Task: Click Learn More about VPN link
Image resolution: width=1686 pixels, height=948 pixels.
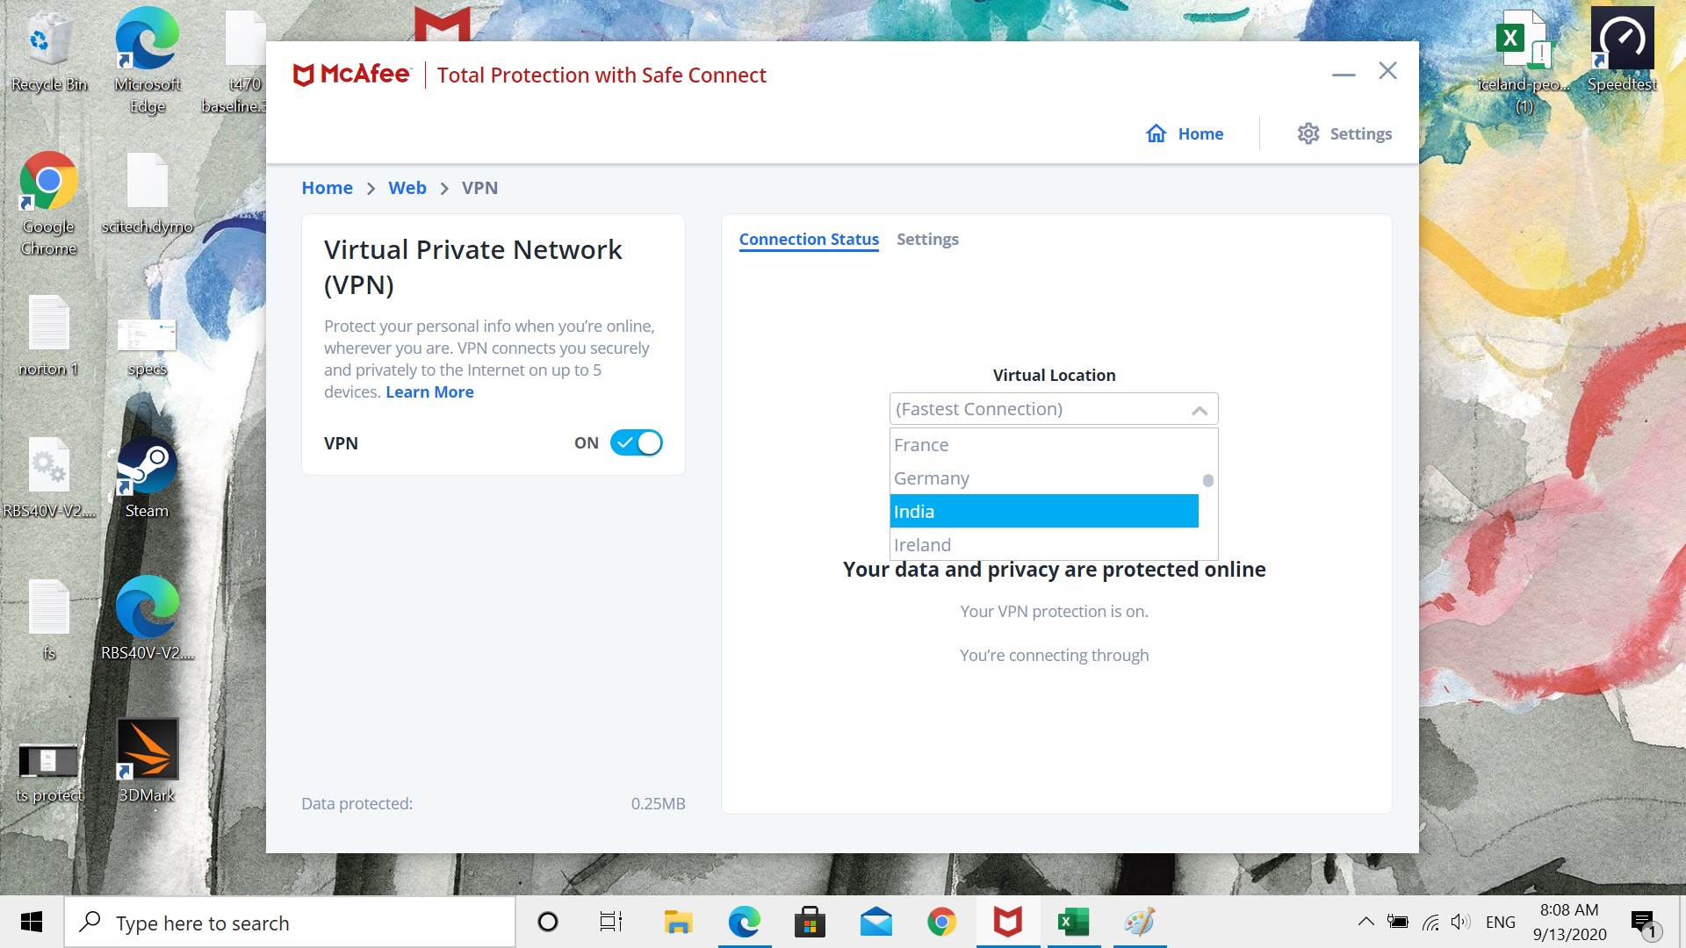Action: [429, 391]
